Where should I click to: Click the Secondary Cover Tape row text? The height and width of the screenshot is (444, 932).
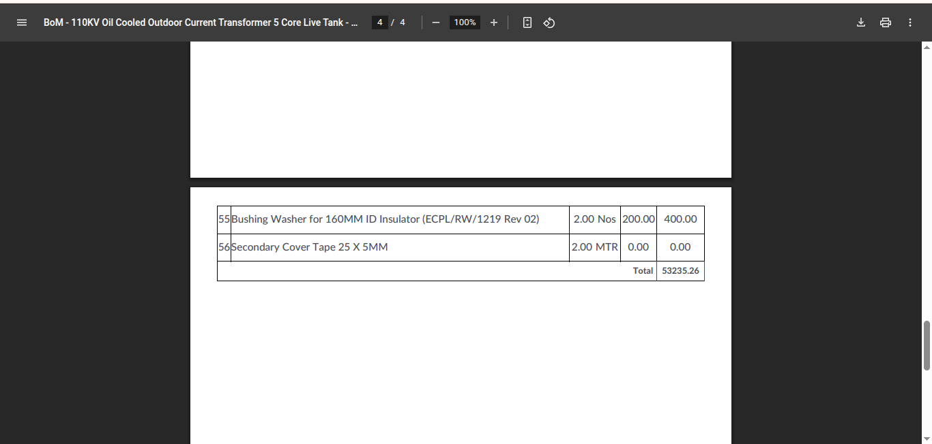pyautogui.click(x=310, y=247)
